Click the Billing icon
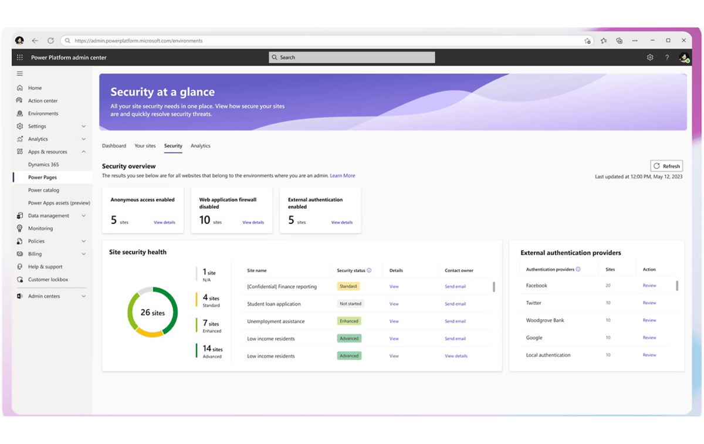This screenshot has height=444, width=704. pos(20,254)
